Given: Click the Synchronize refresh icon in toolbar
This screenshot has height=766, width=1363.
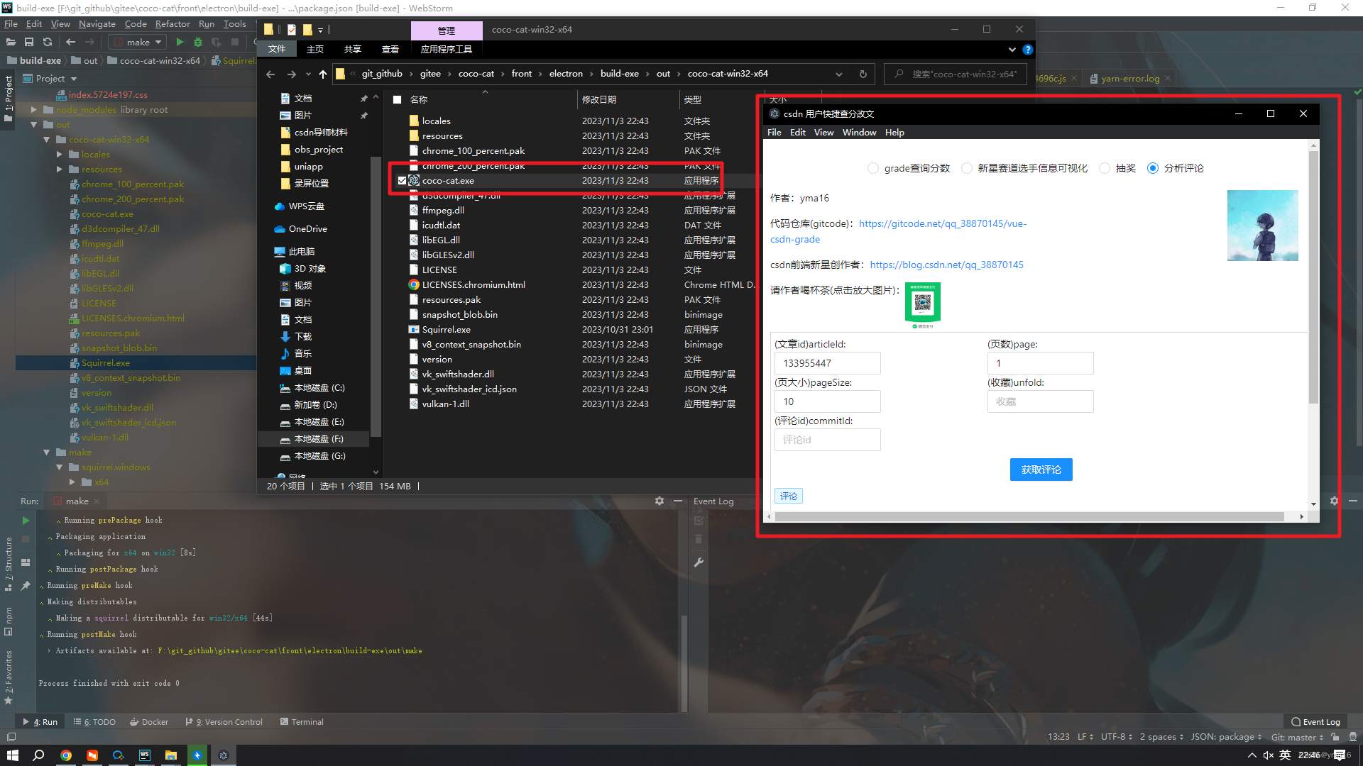Looking at the screenshot, I should click(48, 43).
